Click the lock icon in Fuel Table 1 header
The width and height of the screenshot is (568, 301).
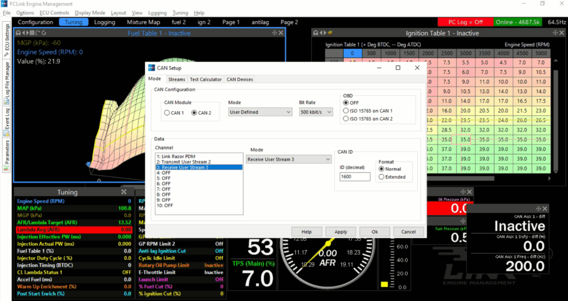point(18,33)
